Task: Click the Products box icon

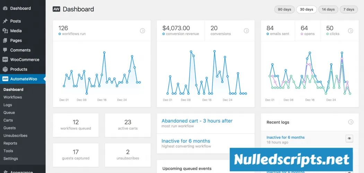Action: point(5,69)
